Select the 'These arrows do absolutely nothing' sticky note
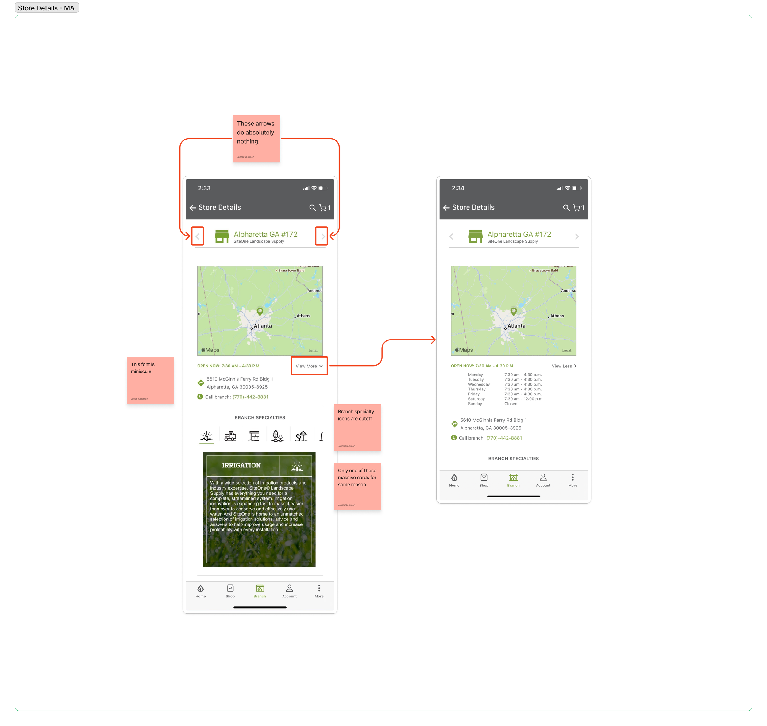This screenshot has height=726, width=767. 256,139
